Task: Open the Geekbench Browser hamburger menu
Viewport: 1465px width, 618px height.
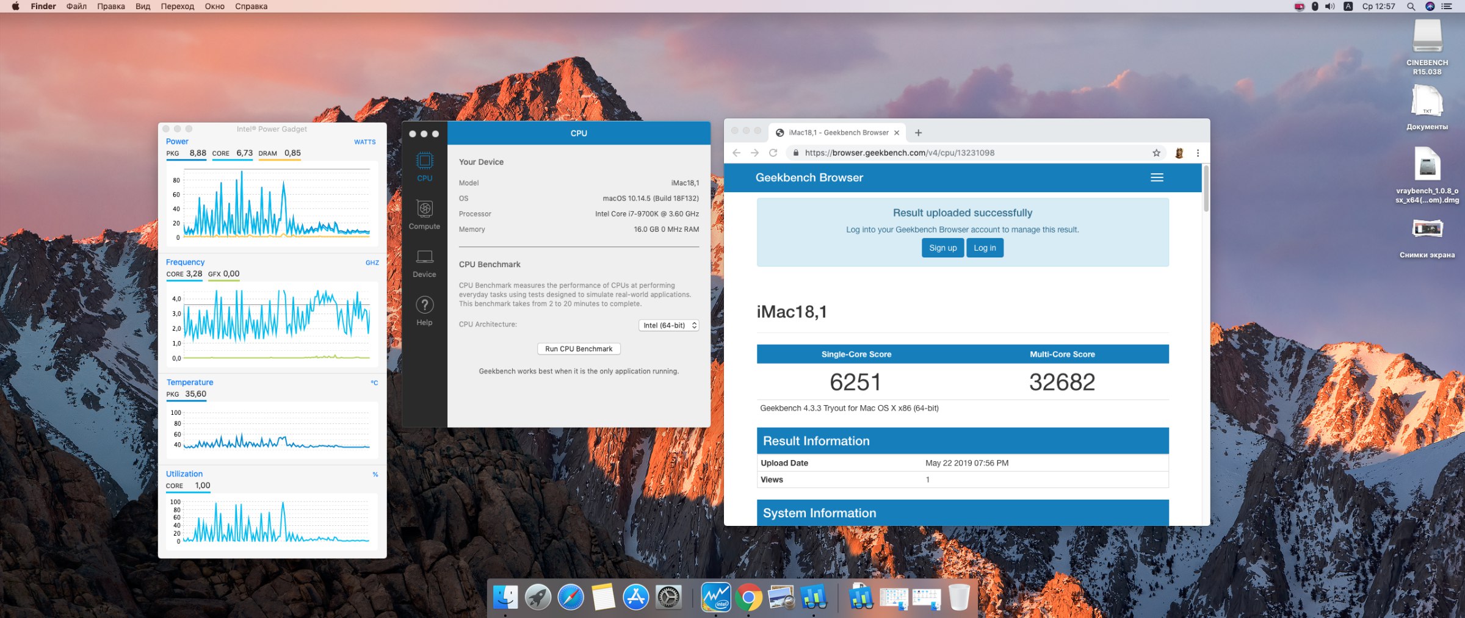Action: [x=1157, y=178]
